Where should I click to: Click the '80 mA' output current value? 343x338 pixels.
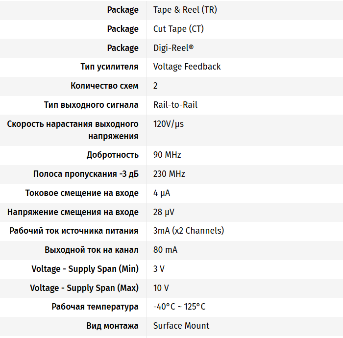(165, 250)
